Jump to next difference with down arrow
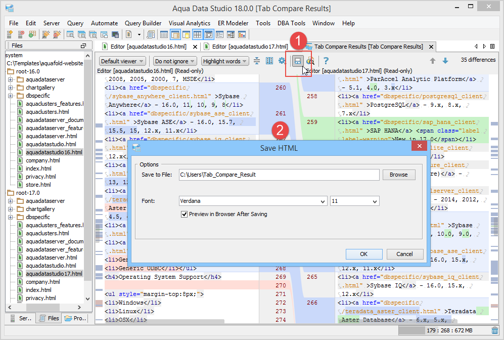 pos(445,61)
